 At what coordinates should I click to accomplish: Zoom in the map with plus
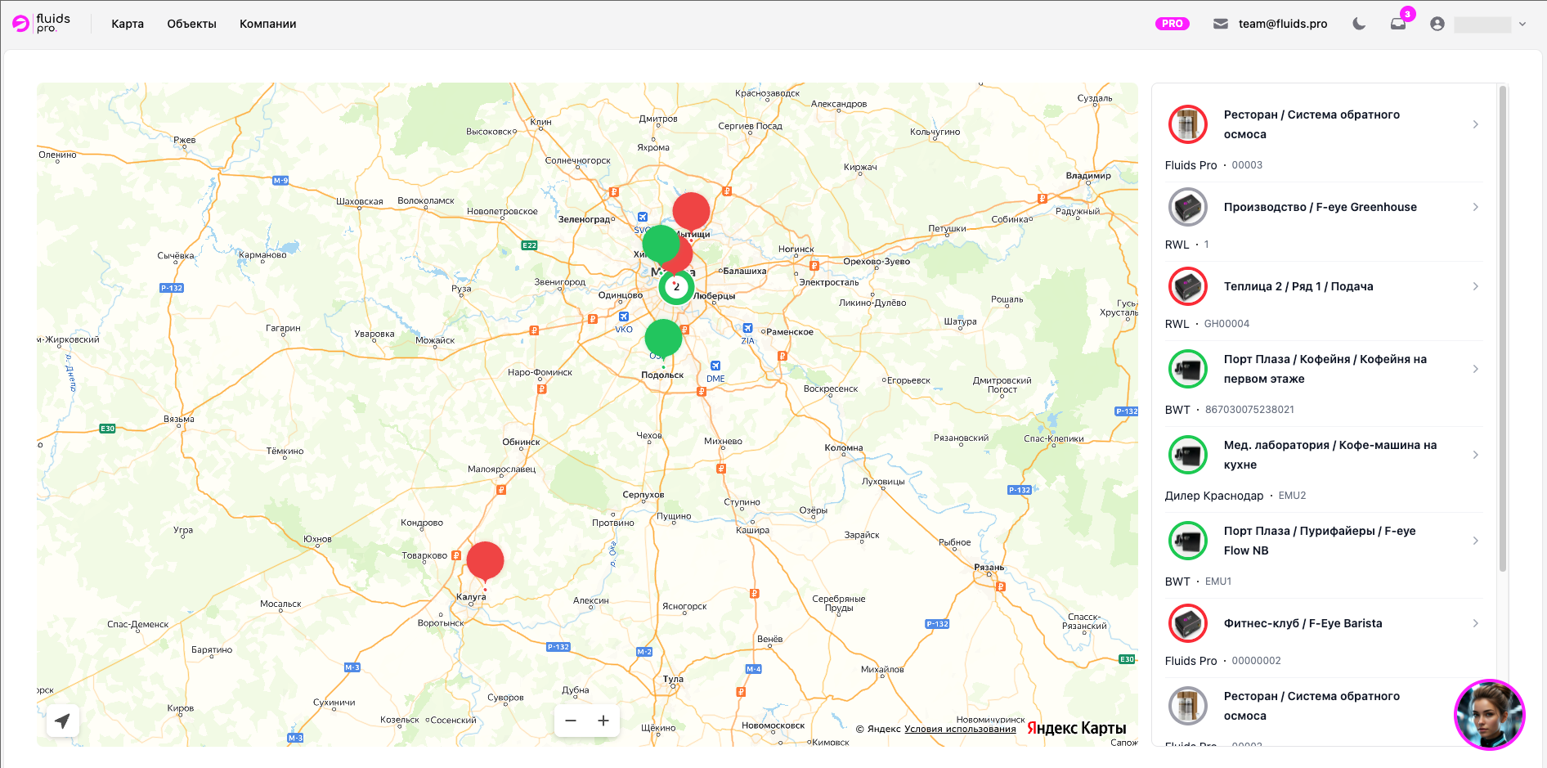(x=603, y=721)
